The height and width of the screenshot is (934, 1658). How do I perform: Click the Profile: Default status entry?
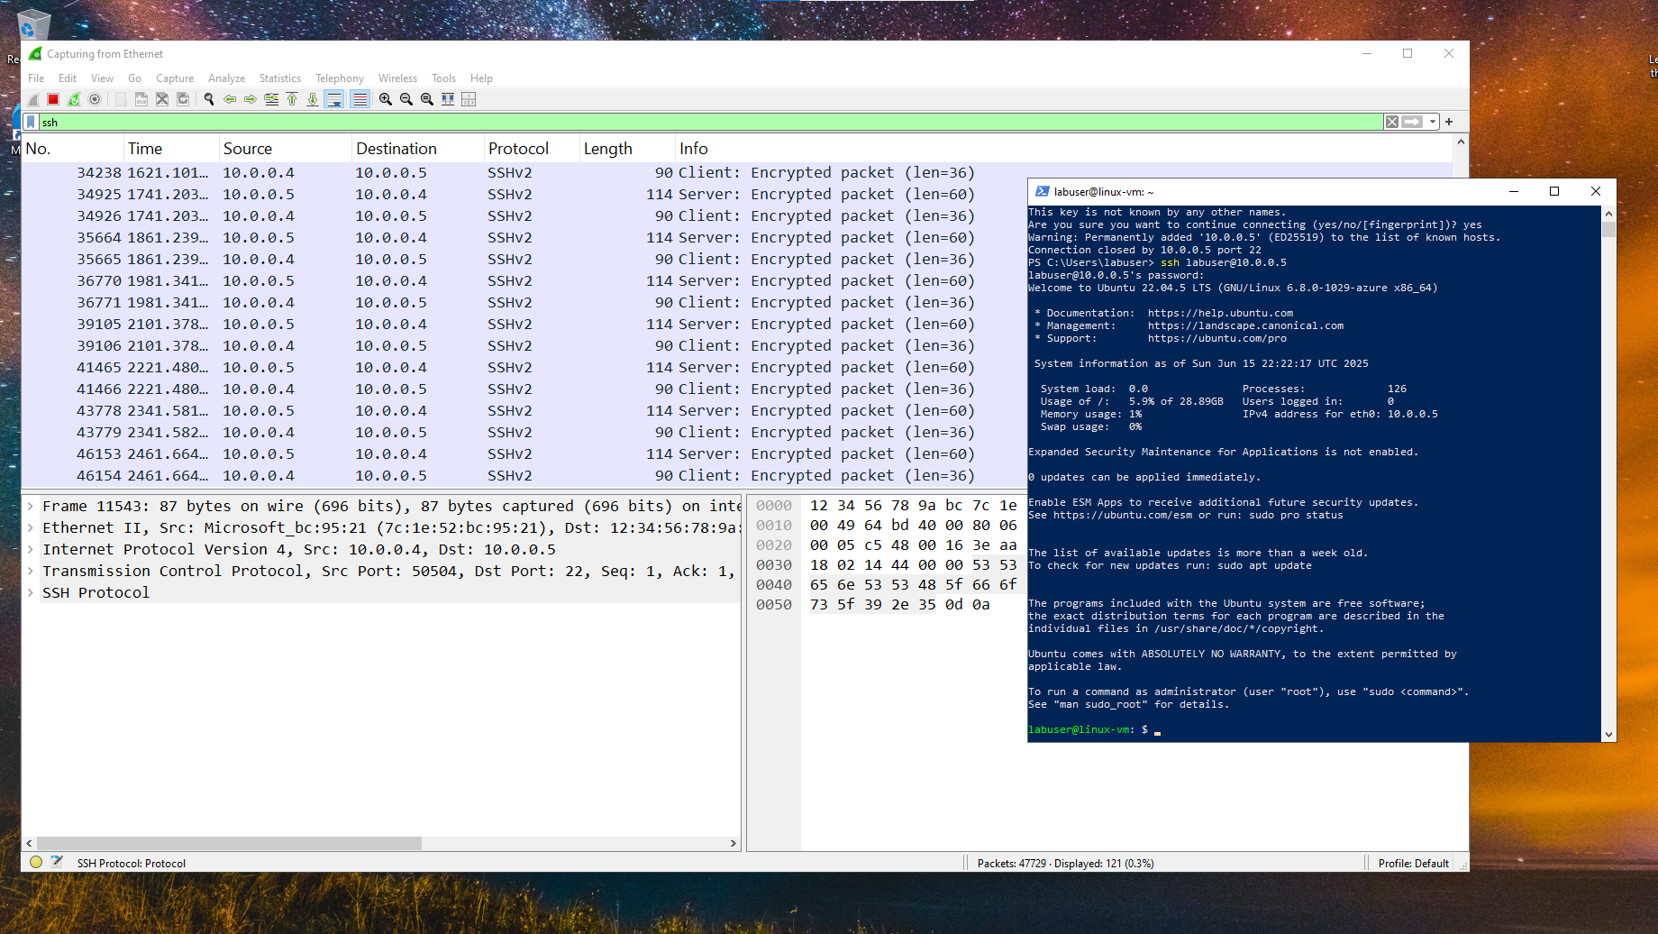click(1413, 863)
